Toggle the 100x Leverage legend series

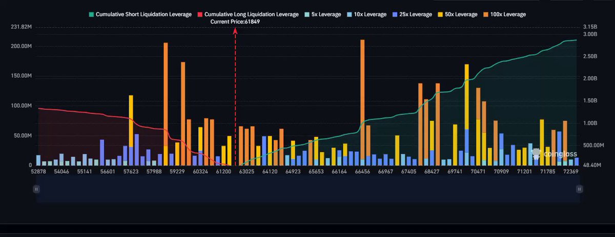click(x=505, y=14)
